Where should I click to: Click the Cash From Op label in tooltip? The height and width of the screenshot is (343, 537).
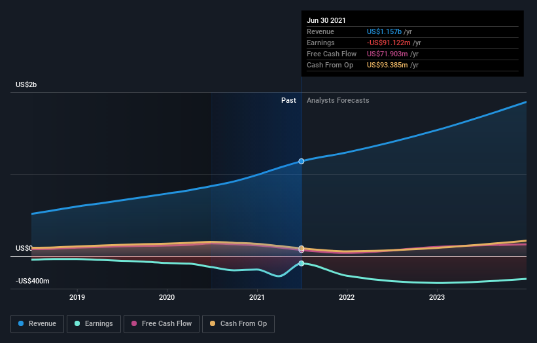pyautogui.click(x=330, y=65)
